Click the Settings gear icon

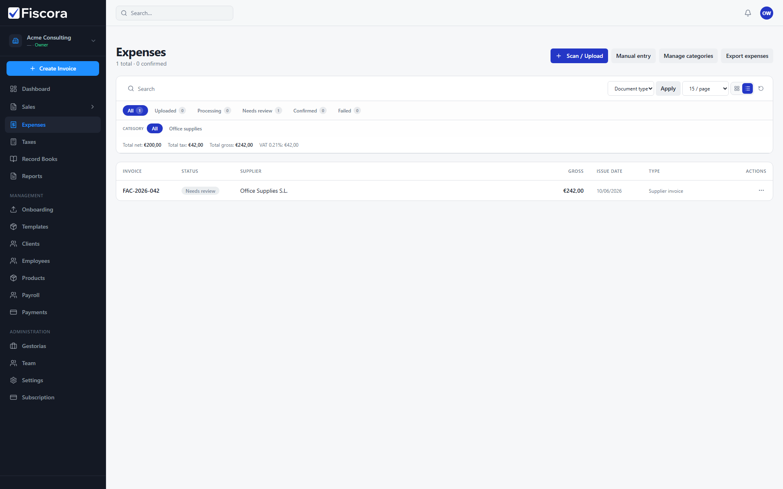point(13,380)
